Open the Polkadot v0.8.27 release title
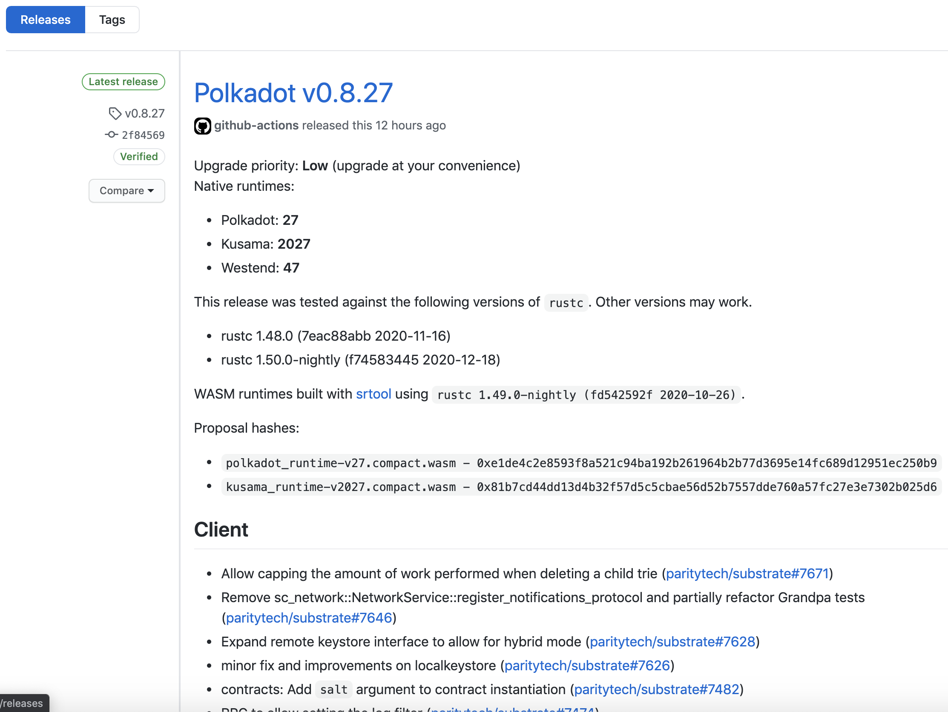The width and height of the screenshot is (948, 712). point(293,92)
